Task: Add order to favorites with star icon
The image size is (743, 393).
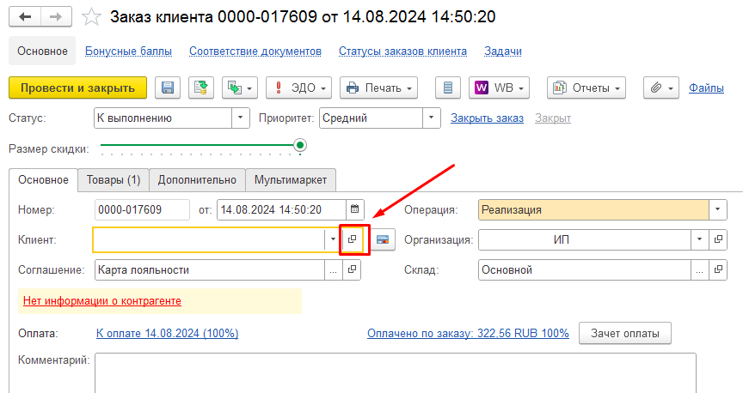Action: click(91, 17)
